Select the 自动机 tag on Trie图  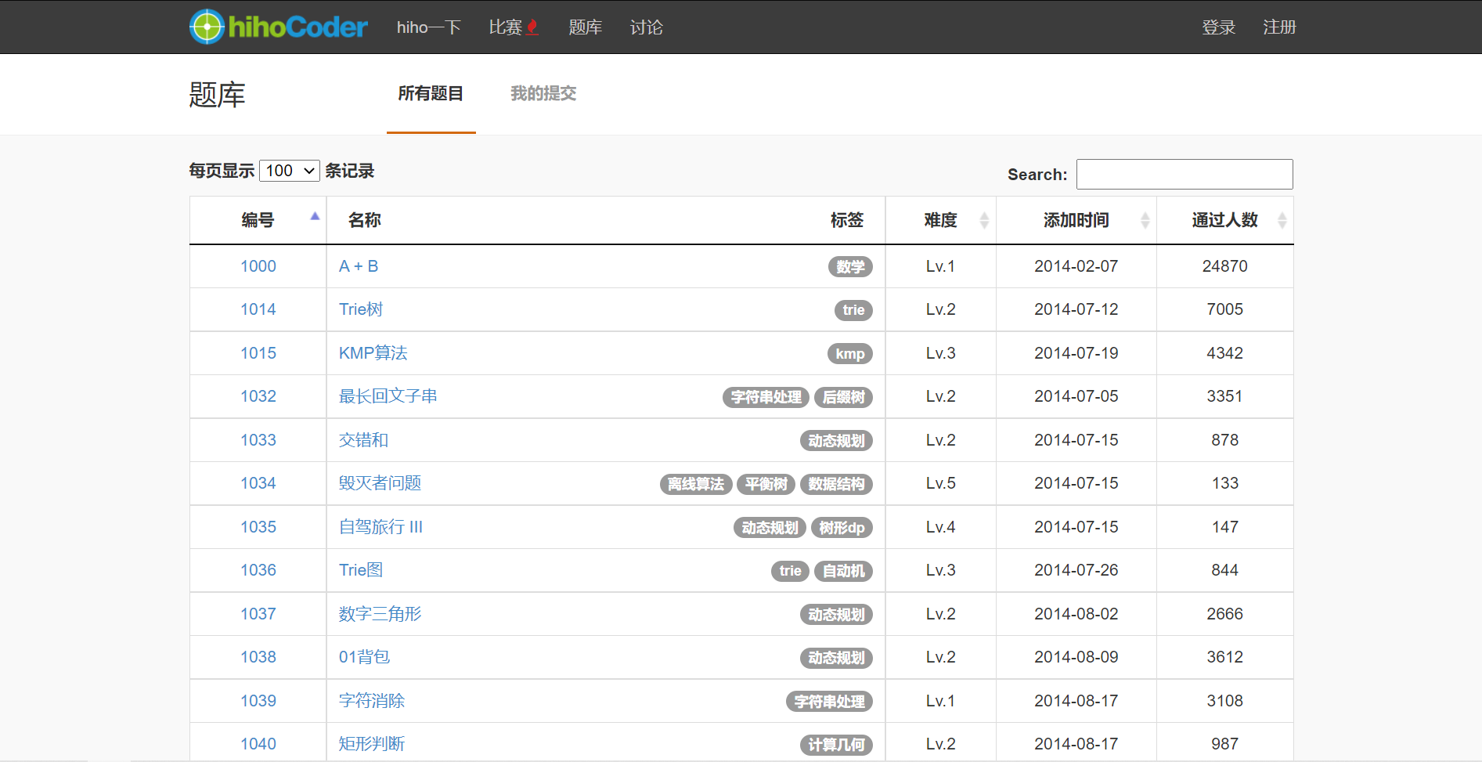pyautogui.click(x=843, y=571)
